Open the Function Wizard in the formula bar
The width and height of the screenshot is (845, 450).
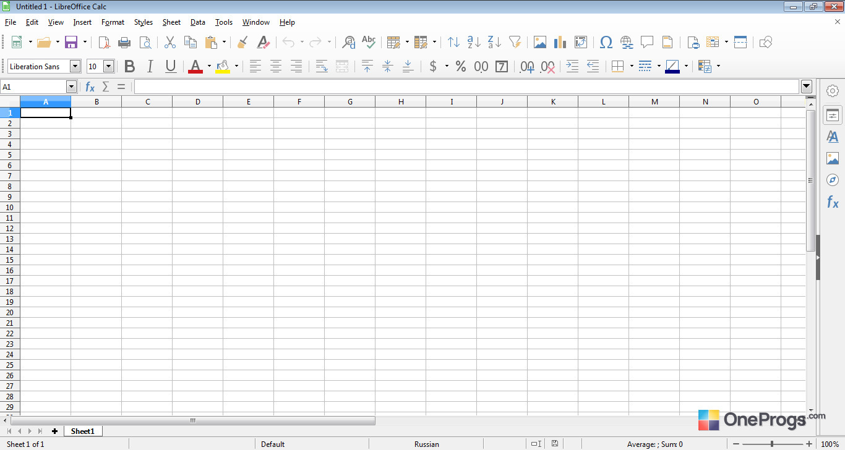coord(90,87)
